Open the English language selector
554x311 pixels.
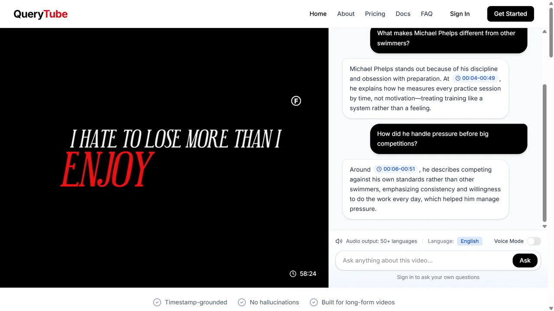coord(469,241)
